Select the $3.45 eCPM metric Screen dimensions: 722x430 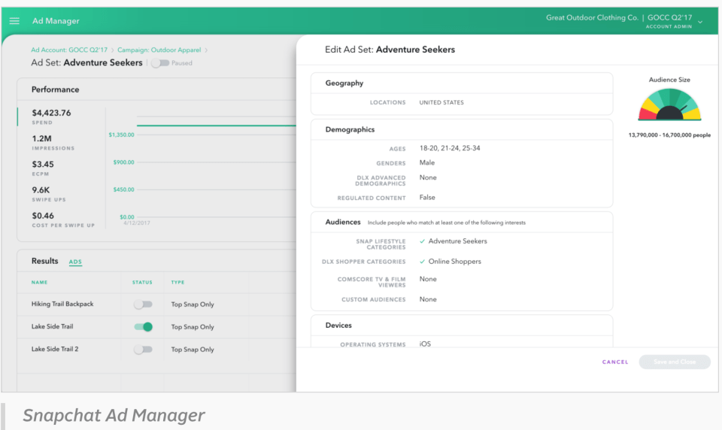tap(43, 168)
